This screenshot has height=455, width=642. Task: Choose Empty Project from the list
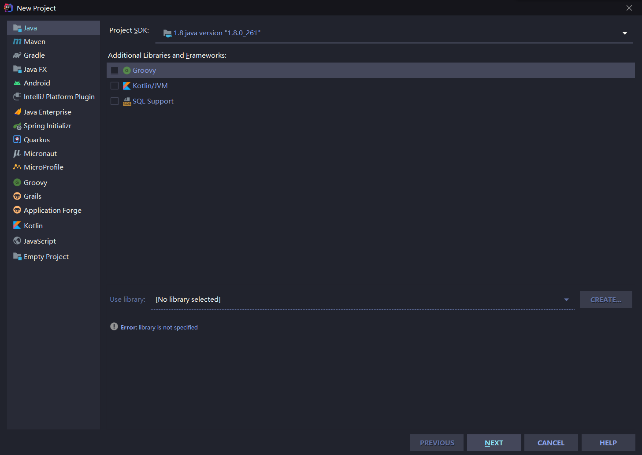click(x=54, y=256)
